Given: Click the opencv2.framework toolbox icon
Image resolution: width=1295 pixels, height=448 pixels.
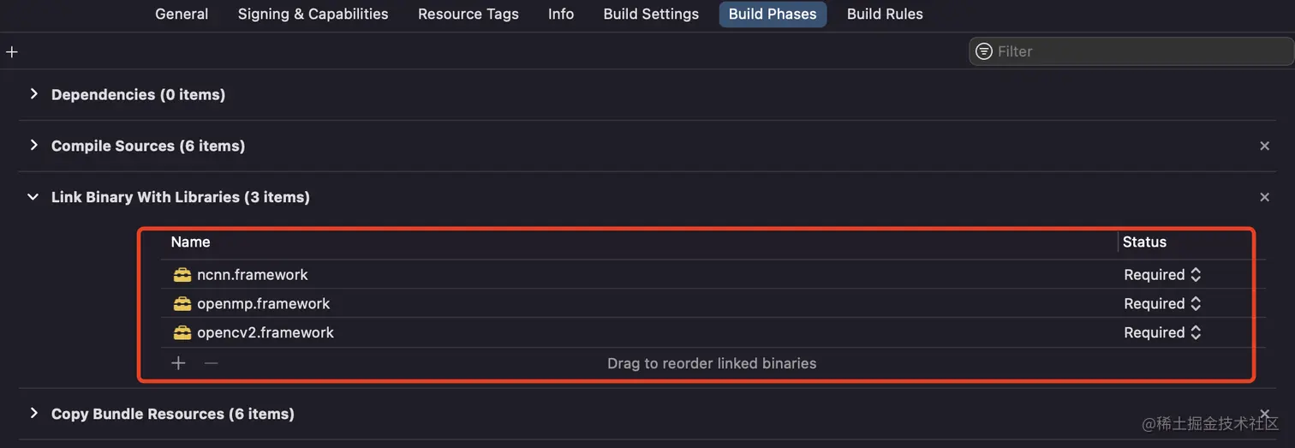Looking at the screenshot, I should [x=182, y=333].
